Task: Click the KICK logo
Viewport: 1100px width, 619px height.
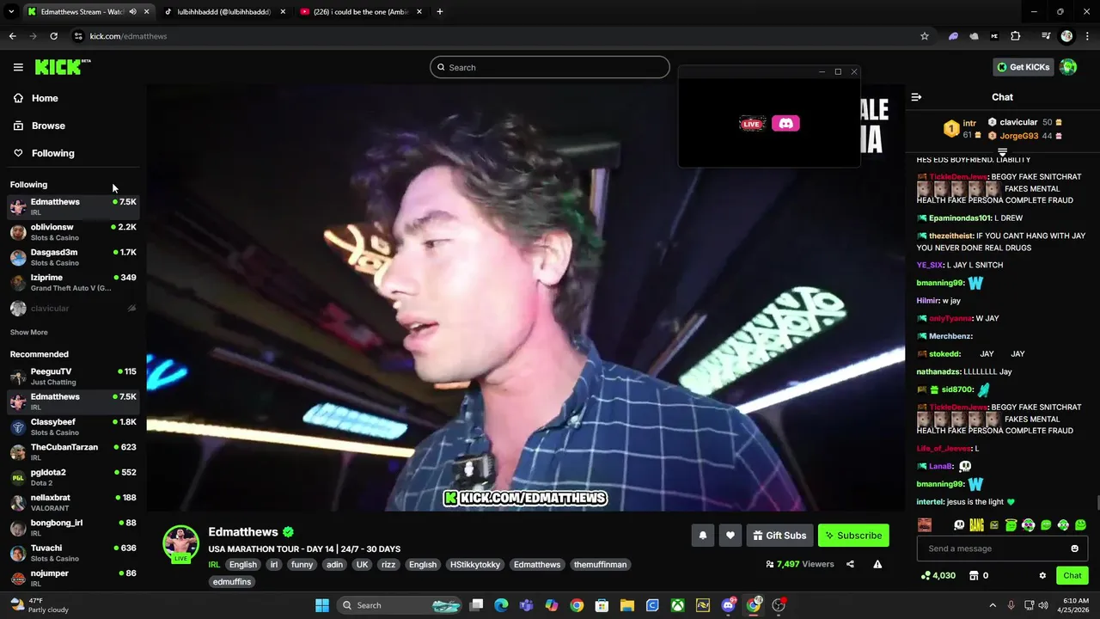Action: click(x=62, y=67)
